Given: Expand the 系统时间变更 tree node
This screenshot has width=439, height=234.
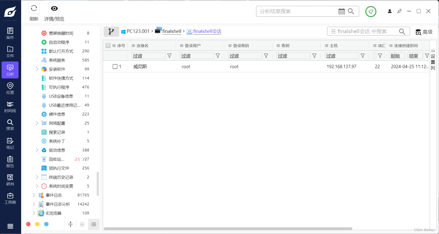Looking at the screenshot, I should (x=37, y=186).
